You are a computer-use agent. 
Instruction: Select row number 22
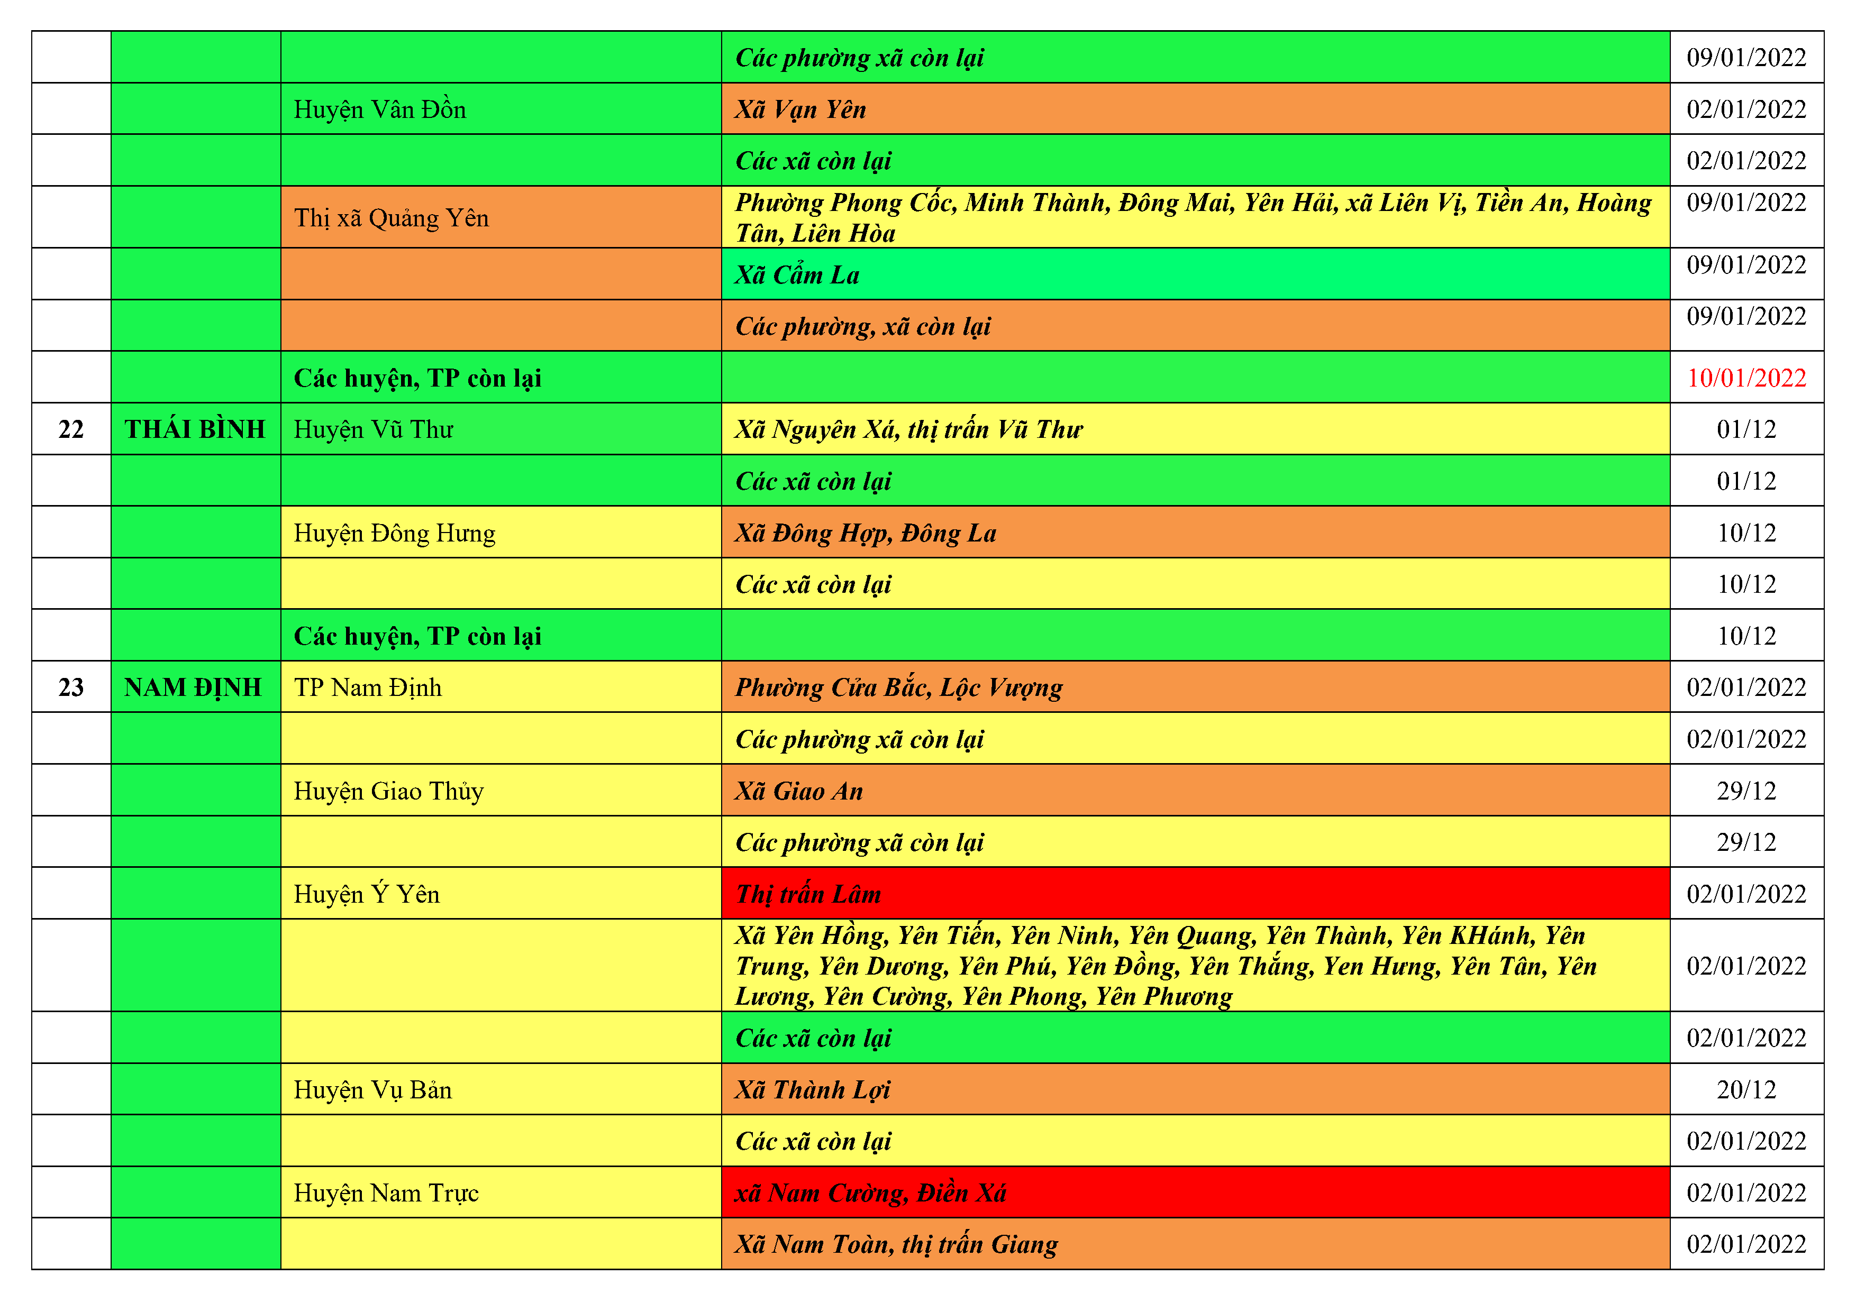(71, 429)
